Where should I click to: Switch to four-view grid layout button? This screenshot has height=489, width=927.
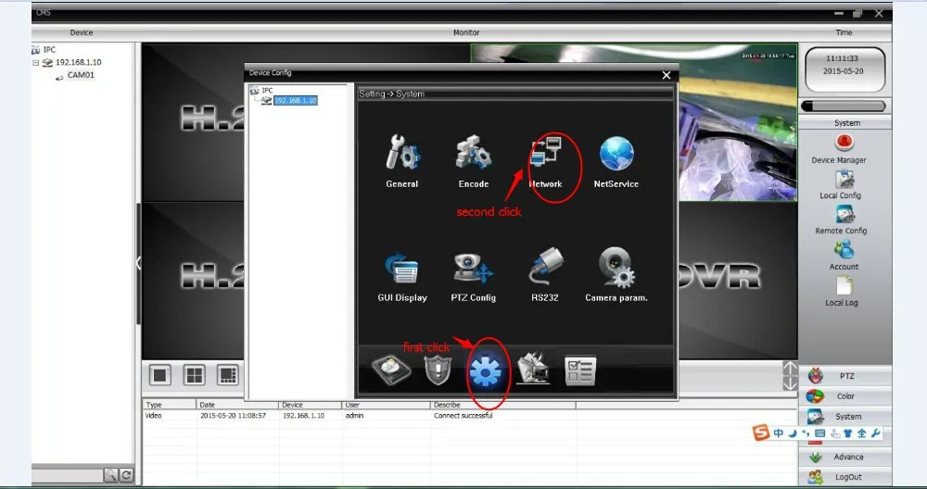194,375
